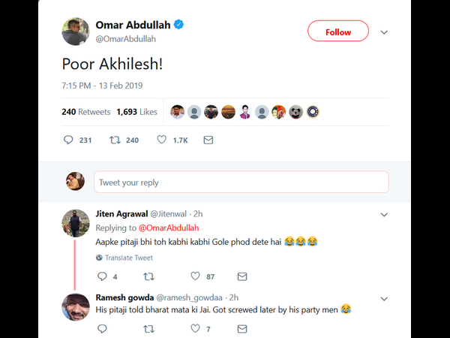Retweet Omar Abdullah's Poor Akhilesh tweet
Image resolution: width=450 pixels, height=338 pixels.
pyautogui.click(x=115, y=140)
